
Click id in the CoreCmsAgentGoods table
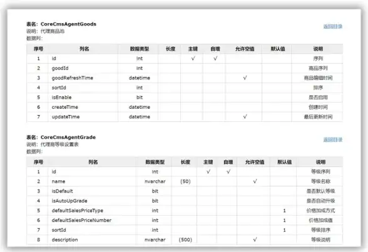[x=54, y=58]
